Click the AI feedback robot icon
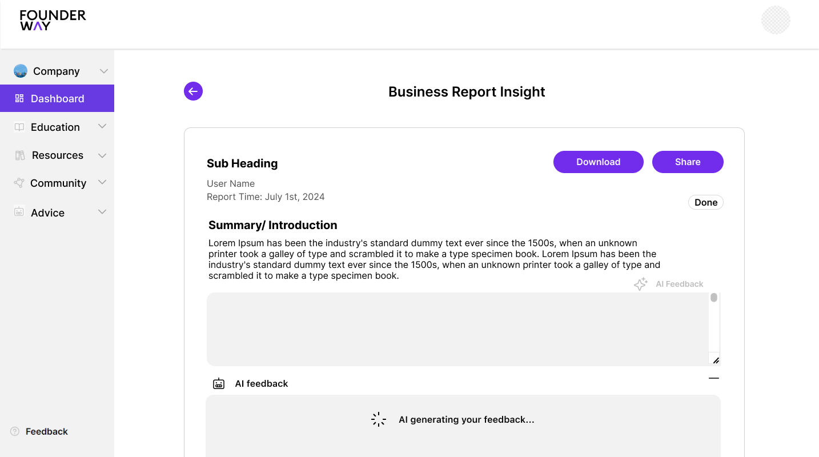This screenshot has height=457, width=819. [x=219, y=384]
